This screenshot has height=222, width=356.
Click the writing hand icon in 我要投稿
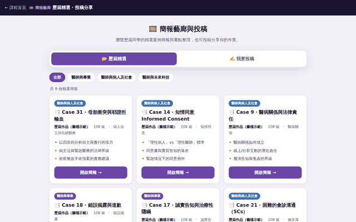coord(233,59)
